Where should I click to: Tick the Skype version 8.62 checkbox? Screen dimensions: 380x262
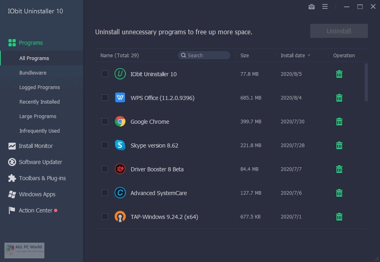coord(105,145)
